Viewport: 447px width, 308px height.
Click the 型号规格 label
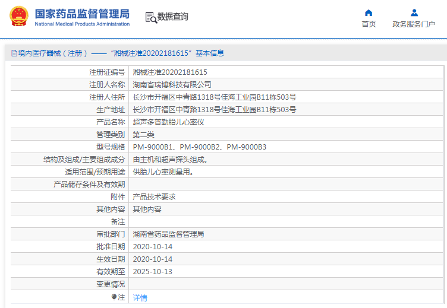point(111,147)
